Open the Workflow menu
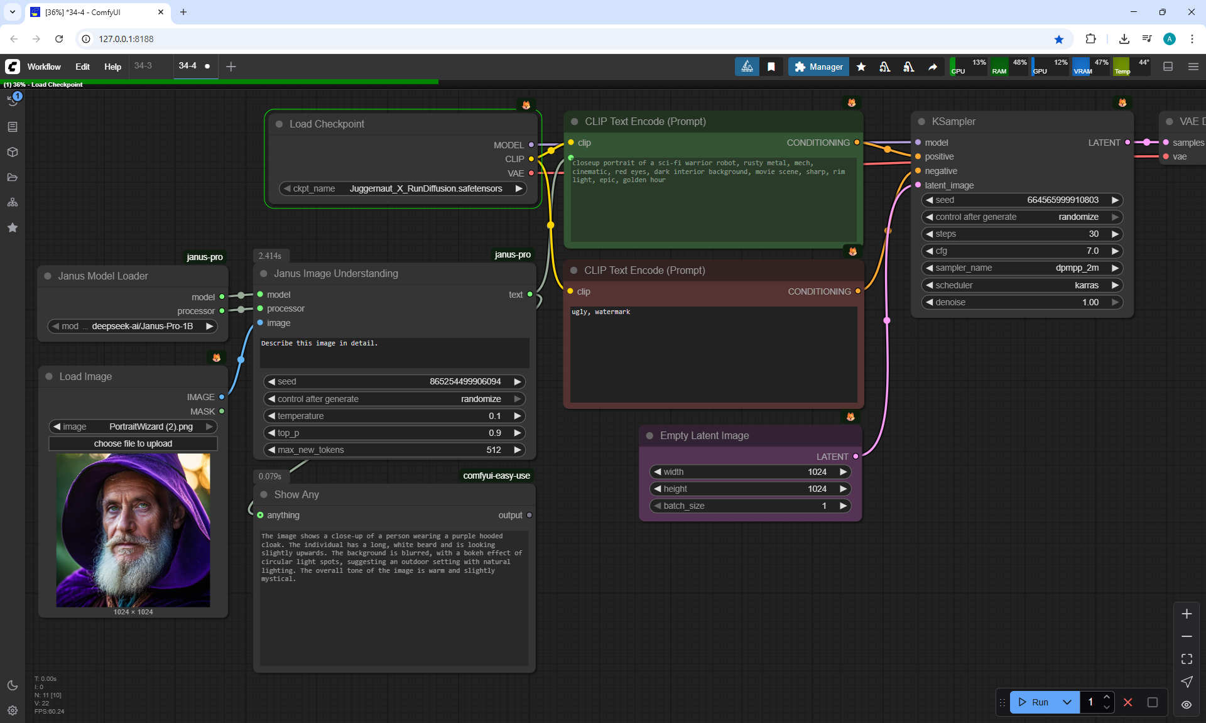 44,67
